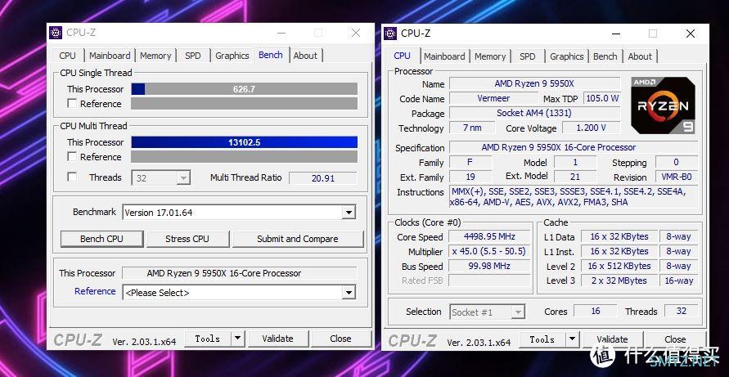Click the CPU-Z icon in left window title bar
Screen dimensions: 729x377
click(x=56, y=33)
